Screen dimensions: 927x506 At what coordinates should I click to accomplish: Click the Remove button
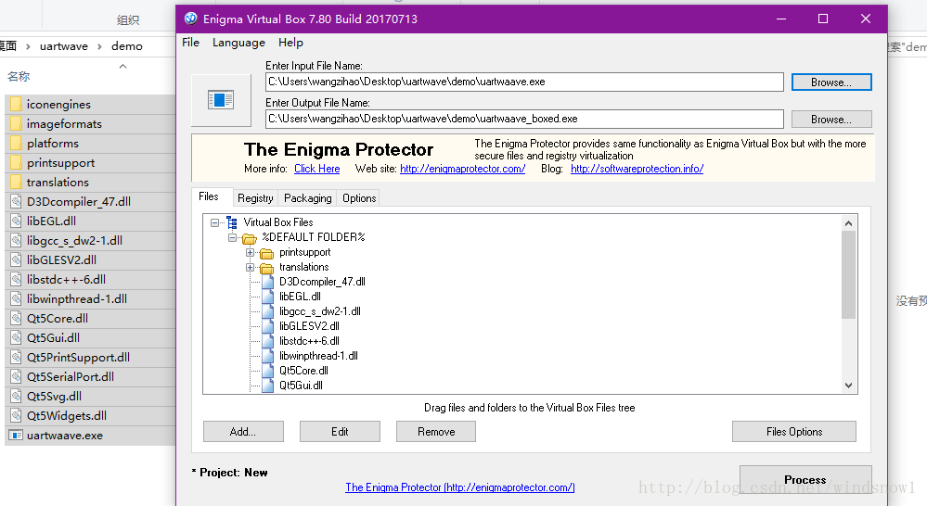click(x=436, y=432)
